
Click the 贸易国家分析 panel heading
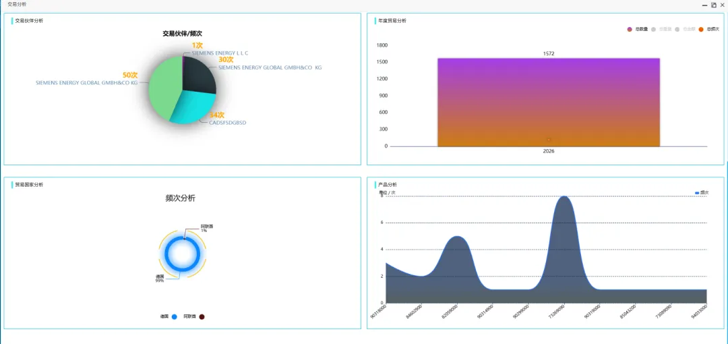point(29,185)
